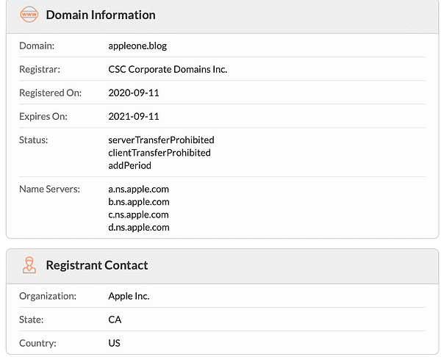
Task: Click the serverTransferProhibited status
Action: [x=161, y=140]
